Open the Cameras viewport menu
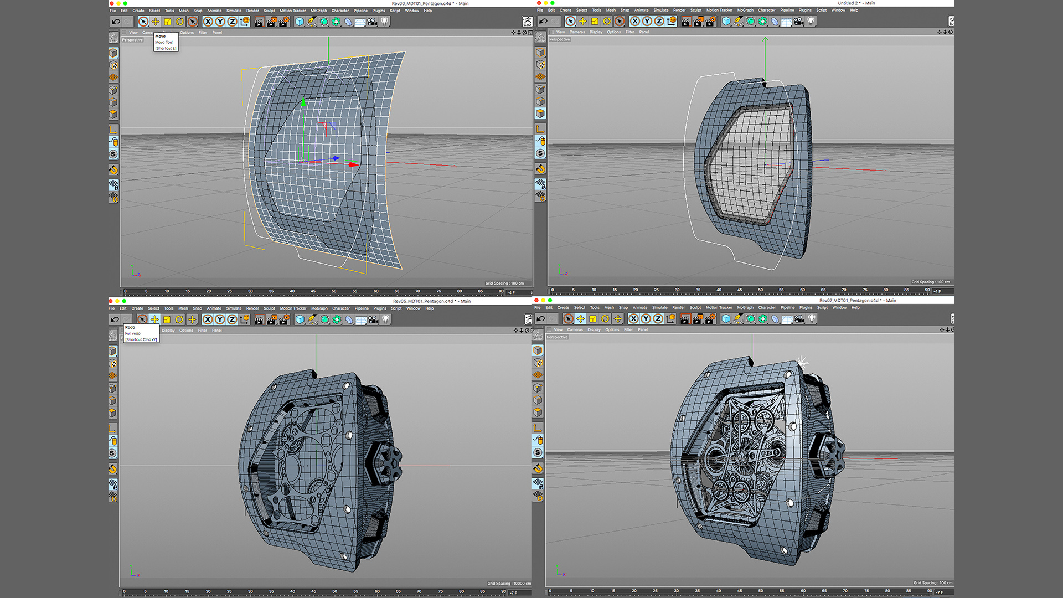Viewport: 1063px width, 598px height. click(148, 32)
